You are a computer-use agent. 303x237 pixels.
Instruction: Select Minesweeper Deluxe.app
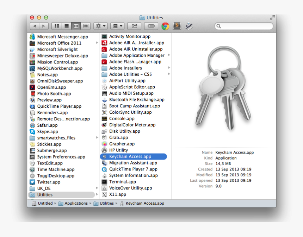[x=62, y=56]
